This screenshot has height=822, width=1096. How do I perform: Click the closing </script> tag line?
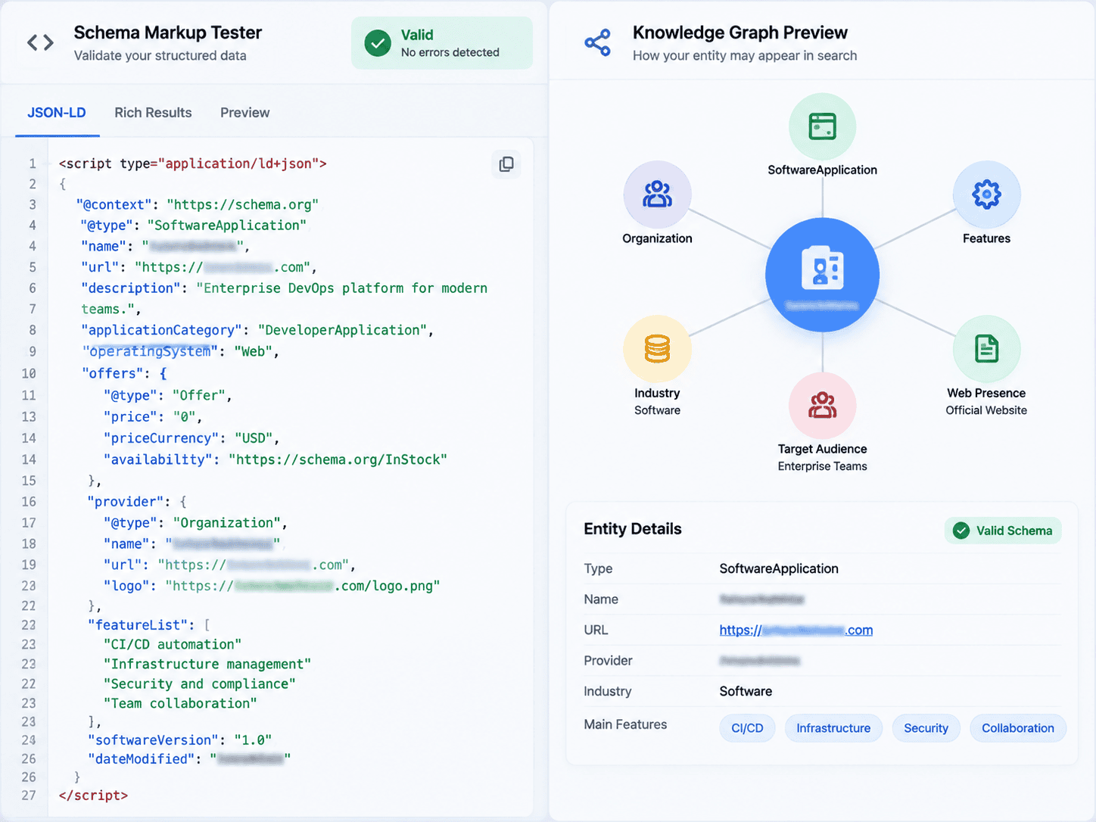[93, 795]
